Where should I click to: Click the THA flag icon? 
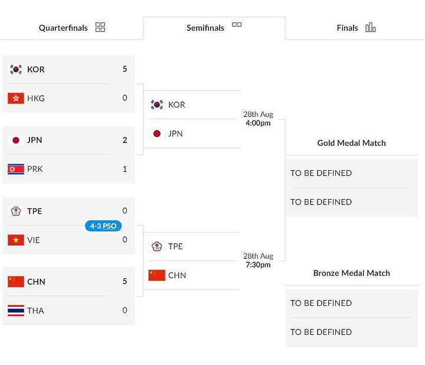[16, 311]
